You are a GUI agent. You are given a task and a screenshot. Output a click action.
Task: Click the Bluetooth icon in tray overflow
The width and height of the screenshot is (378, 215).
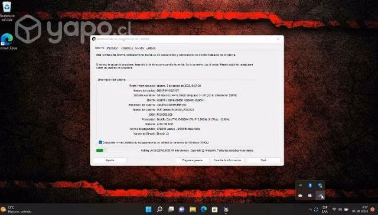coord(310,185)
